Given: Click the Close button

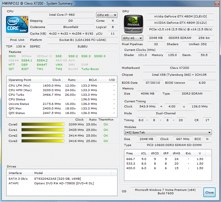Looking at the screenshot, I should (209, 192).
